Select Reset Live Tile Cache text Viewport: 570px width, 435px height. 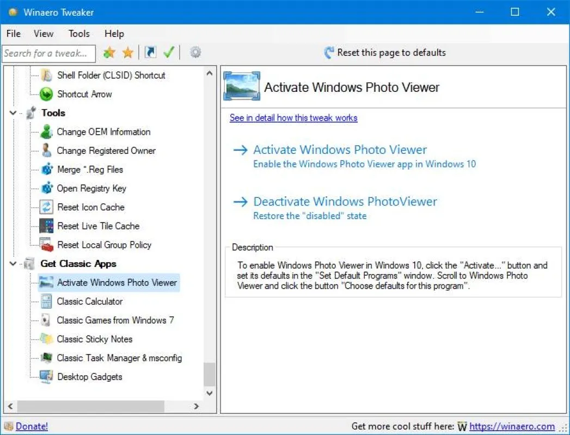coord(99,226)
